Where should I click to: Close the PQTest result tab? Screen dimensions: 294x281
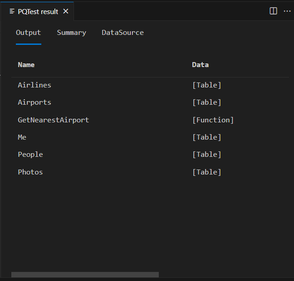click(66, 11)
